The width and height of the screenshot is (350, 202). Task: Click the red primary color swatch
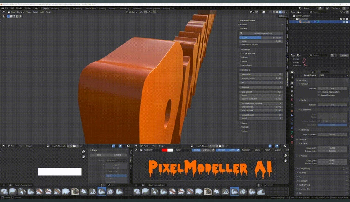165,150
